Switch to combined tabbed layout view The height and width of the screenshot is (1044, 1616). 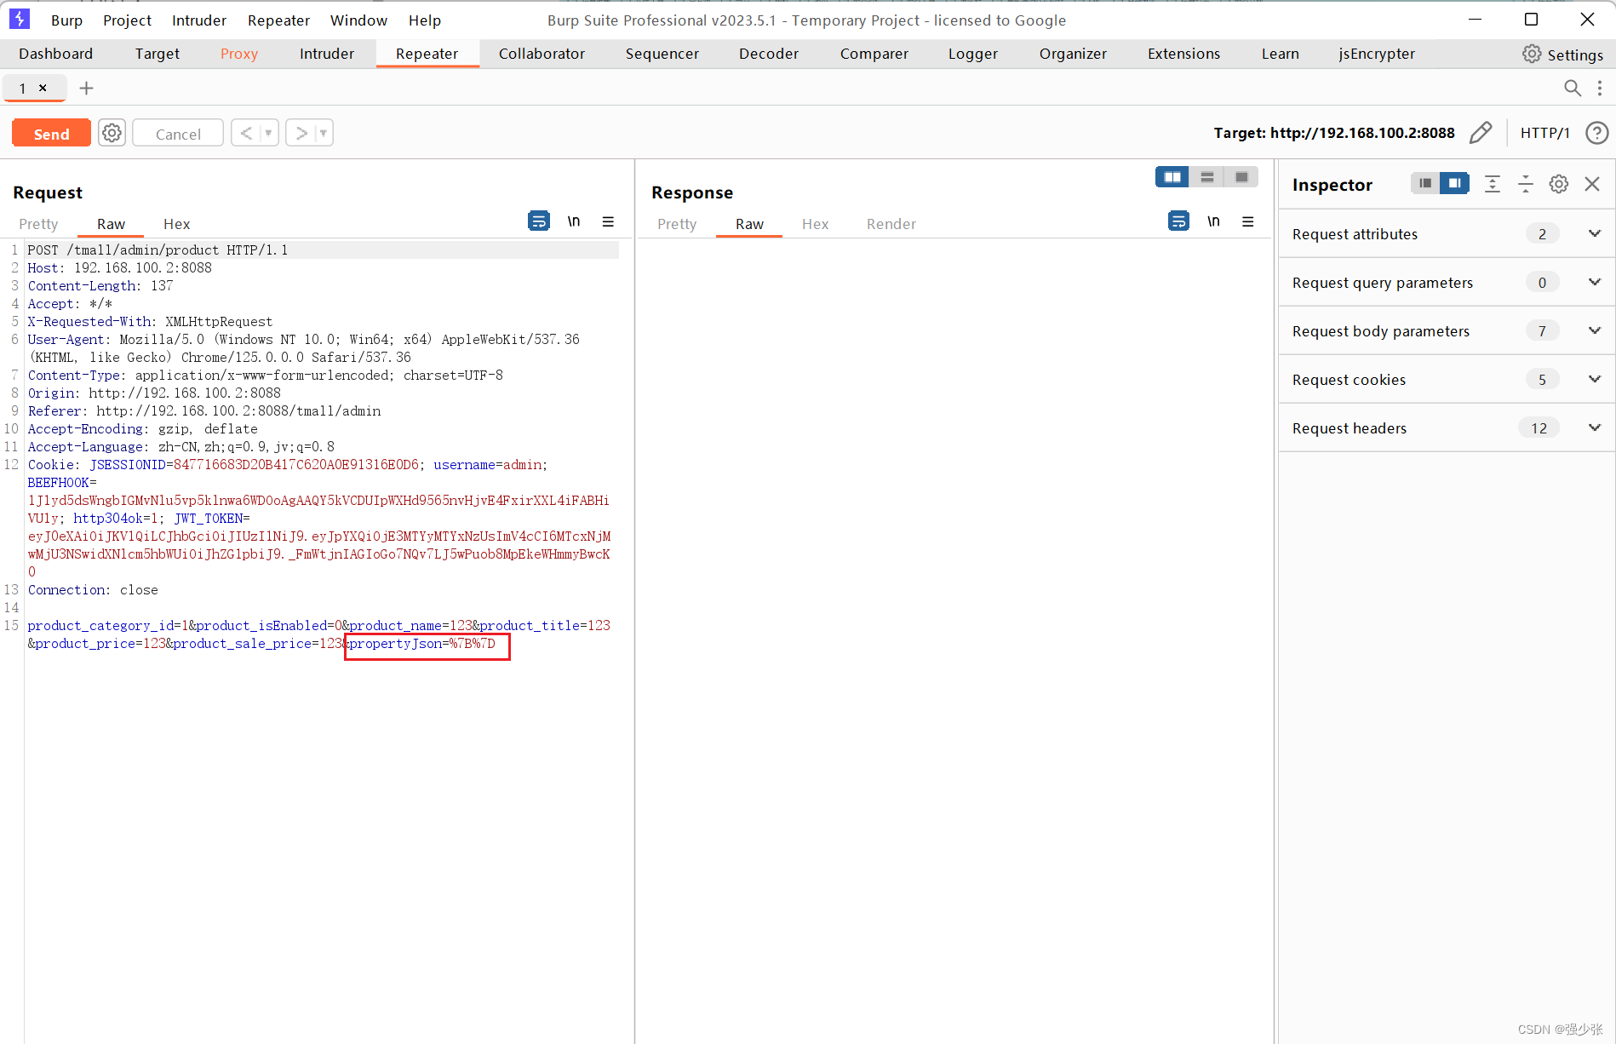pos(1241,177)
